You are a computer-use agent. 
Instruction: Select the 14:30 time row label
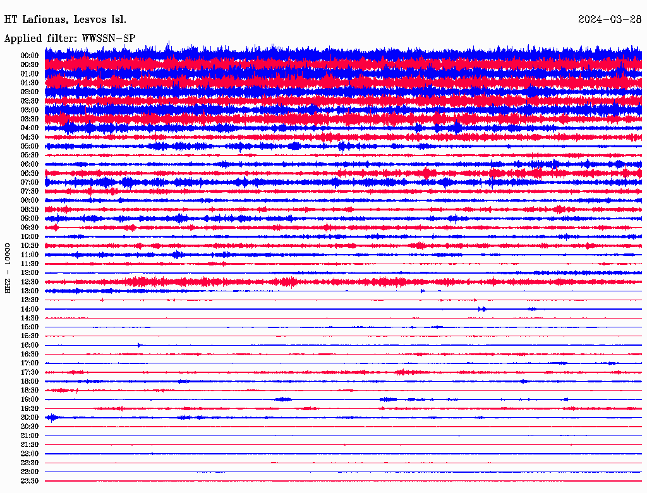30,319
